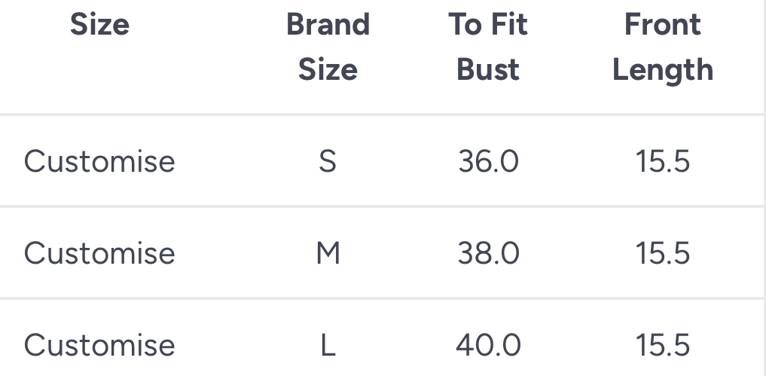This screenshot has width=766, height=376.
Task: Click front length 15.5 in S row
Action: [663, 161]
